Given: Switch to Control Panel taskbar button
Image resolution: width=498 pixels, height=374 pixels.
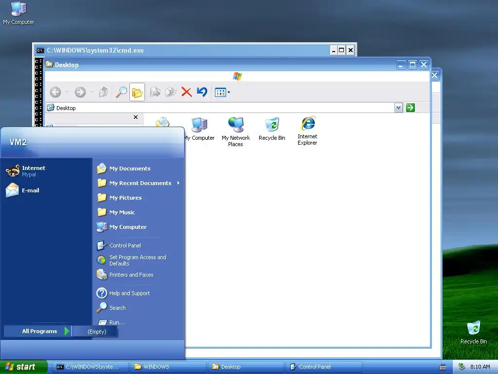Looking at the screenshot, I should [323, 367].
